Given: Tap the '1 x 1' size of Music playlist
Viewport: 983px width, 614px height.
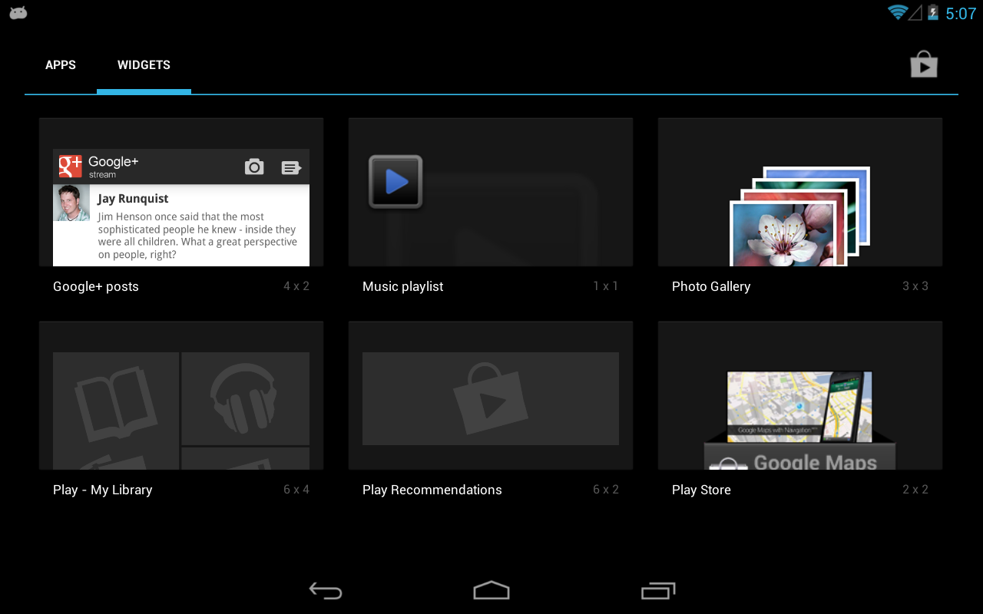Looking at the screenshot, I should coord(606,286).
